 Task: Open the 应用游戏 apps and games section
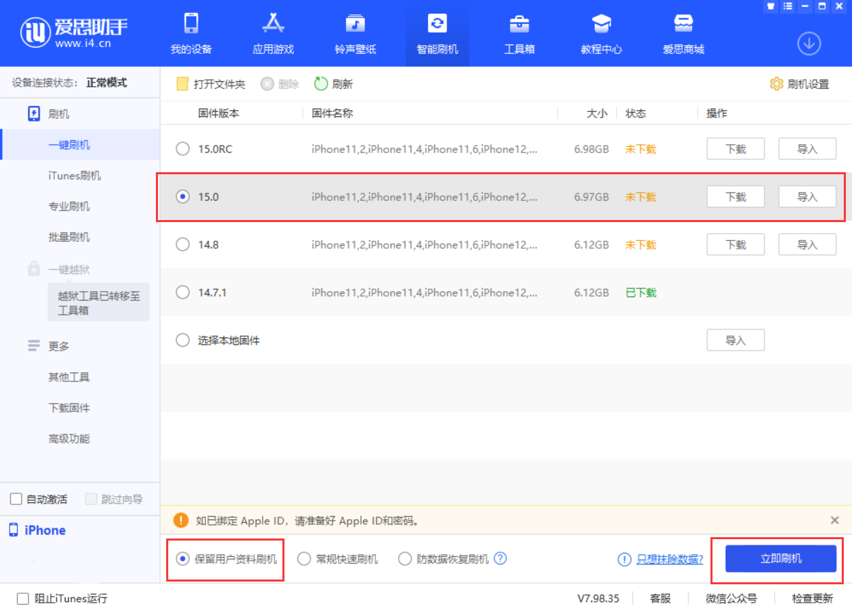pos(273,33)
